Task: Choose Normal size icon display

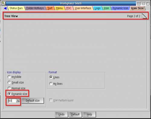Action: point(17,88)
